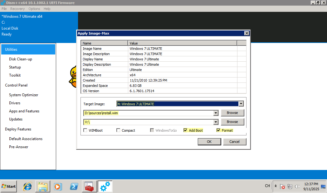
Task: Click the Name column header
Action: click(104, 43)
